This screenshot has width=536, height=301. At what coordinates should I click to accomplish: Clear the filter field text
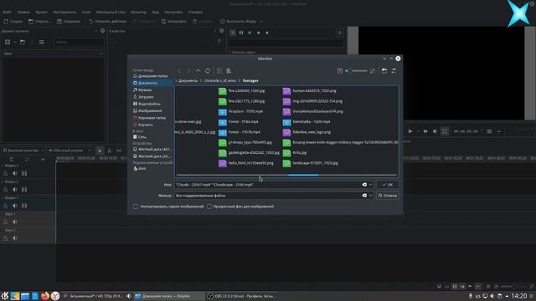pyautogui.click(x=364, y=196)
